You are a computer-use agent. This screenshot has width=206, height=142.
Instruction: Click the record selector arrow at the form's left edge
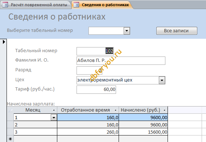4,42
